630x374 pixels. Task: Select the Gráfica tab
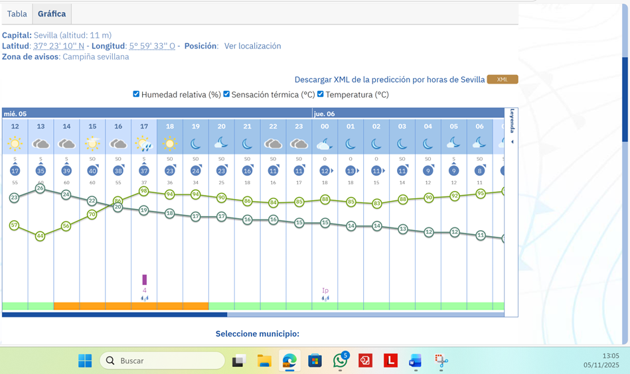coord(52,14)
